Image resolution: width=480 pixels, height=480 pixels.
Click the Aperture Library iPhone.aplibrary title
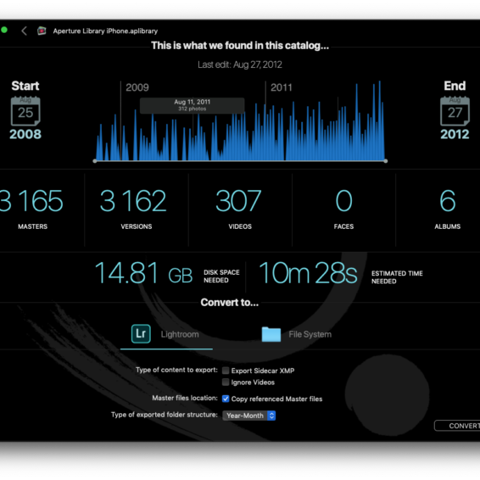[105, 31]
